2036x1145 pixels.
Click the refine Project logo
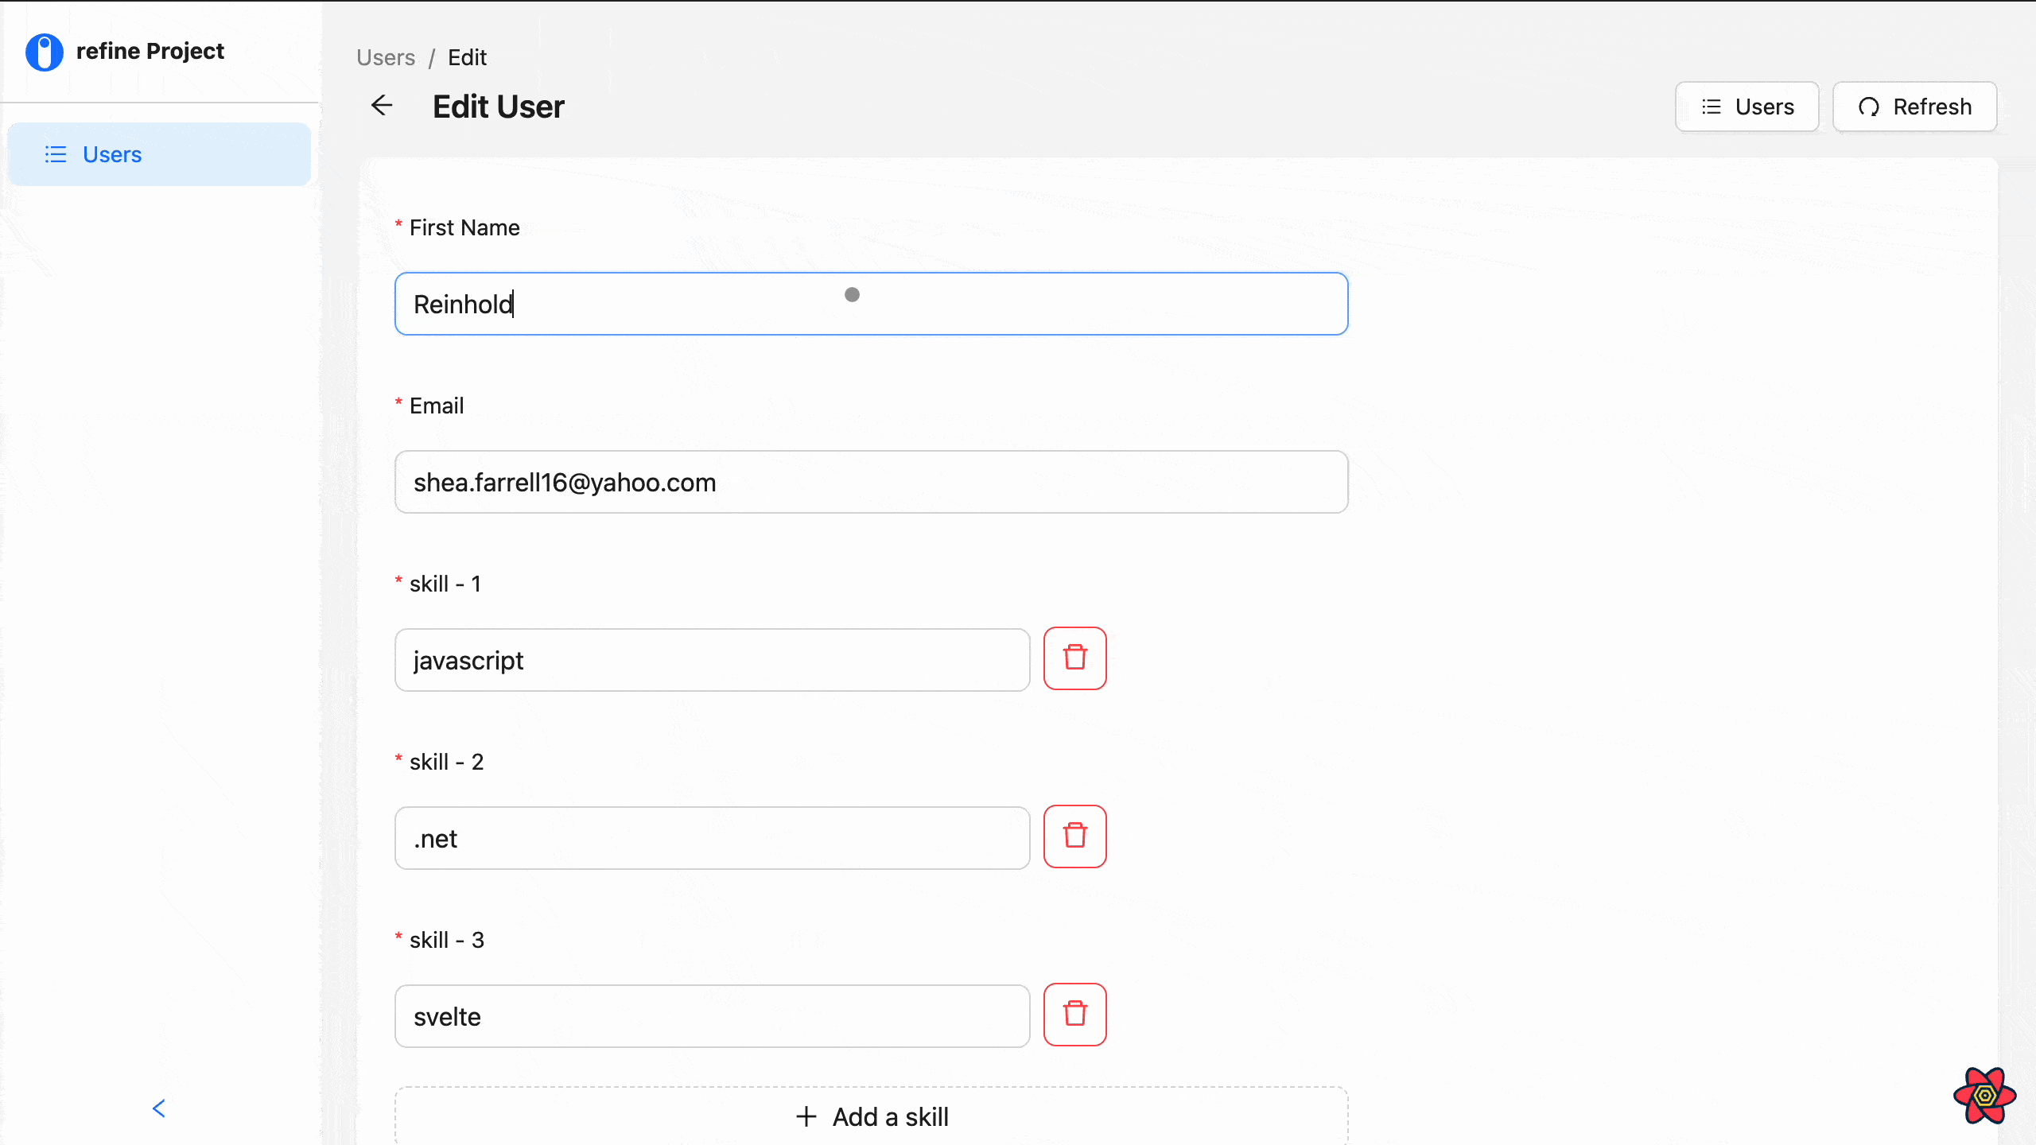tap(125, 51)
